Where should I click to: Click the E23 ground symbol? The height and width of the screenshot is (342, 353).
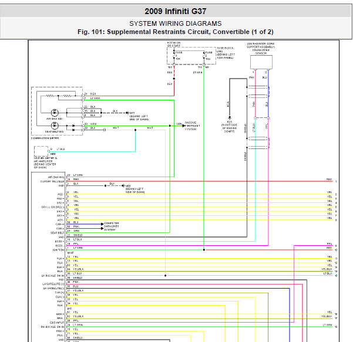click(230, 117)
